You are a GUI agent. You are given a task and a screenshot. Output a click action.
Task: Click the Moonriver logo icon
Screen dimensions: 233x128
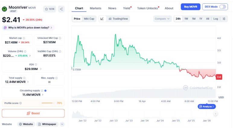coord(5,9)
